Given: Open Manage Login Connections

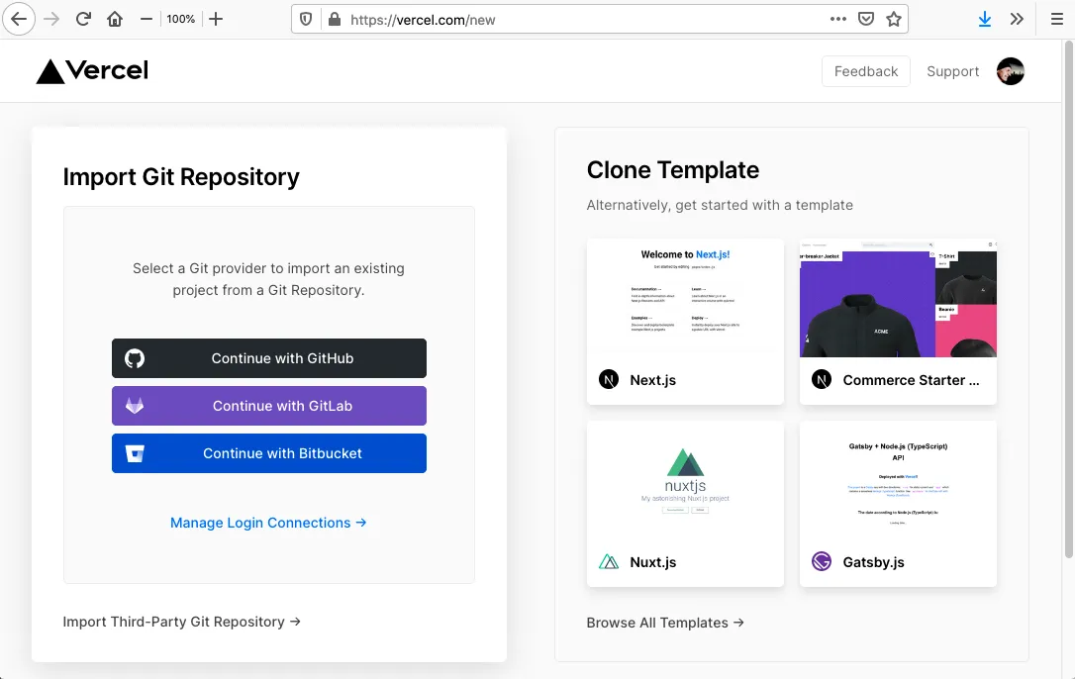Looking at the screenshot, I should (268, 523).
